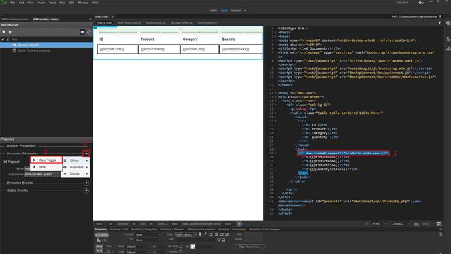This screenshot has width=451, height=254.
Task: Click the Italic formatting icon
Action: [x=205, y=235]
